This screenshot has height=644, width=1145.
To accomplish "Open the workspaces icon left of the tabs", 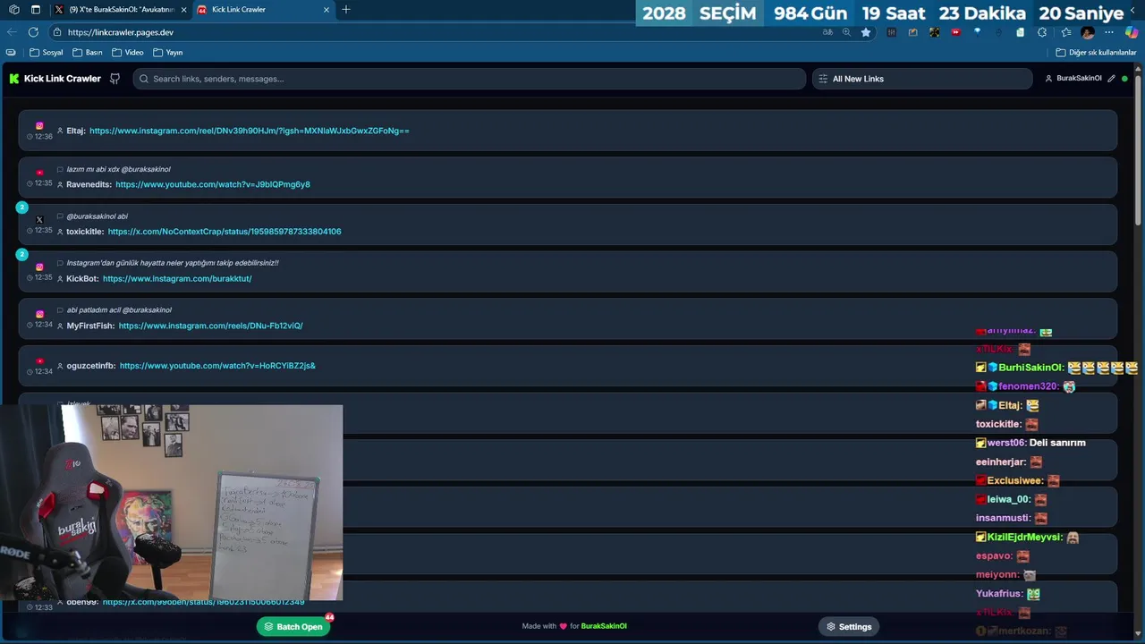I will pos(13,10).
